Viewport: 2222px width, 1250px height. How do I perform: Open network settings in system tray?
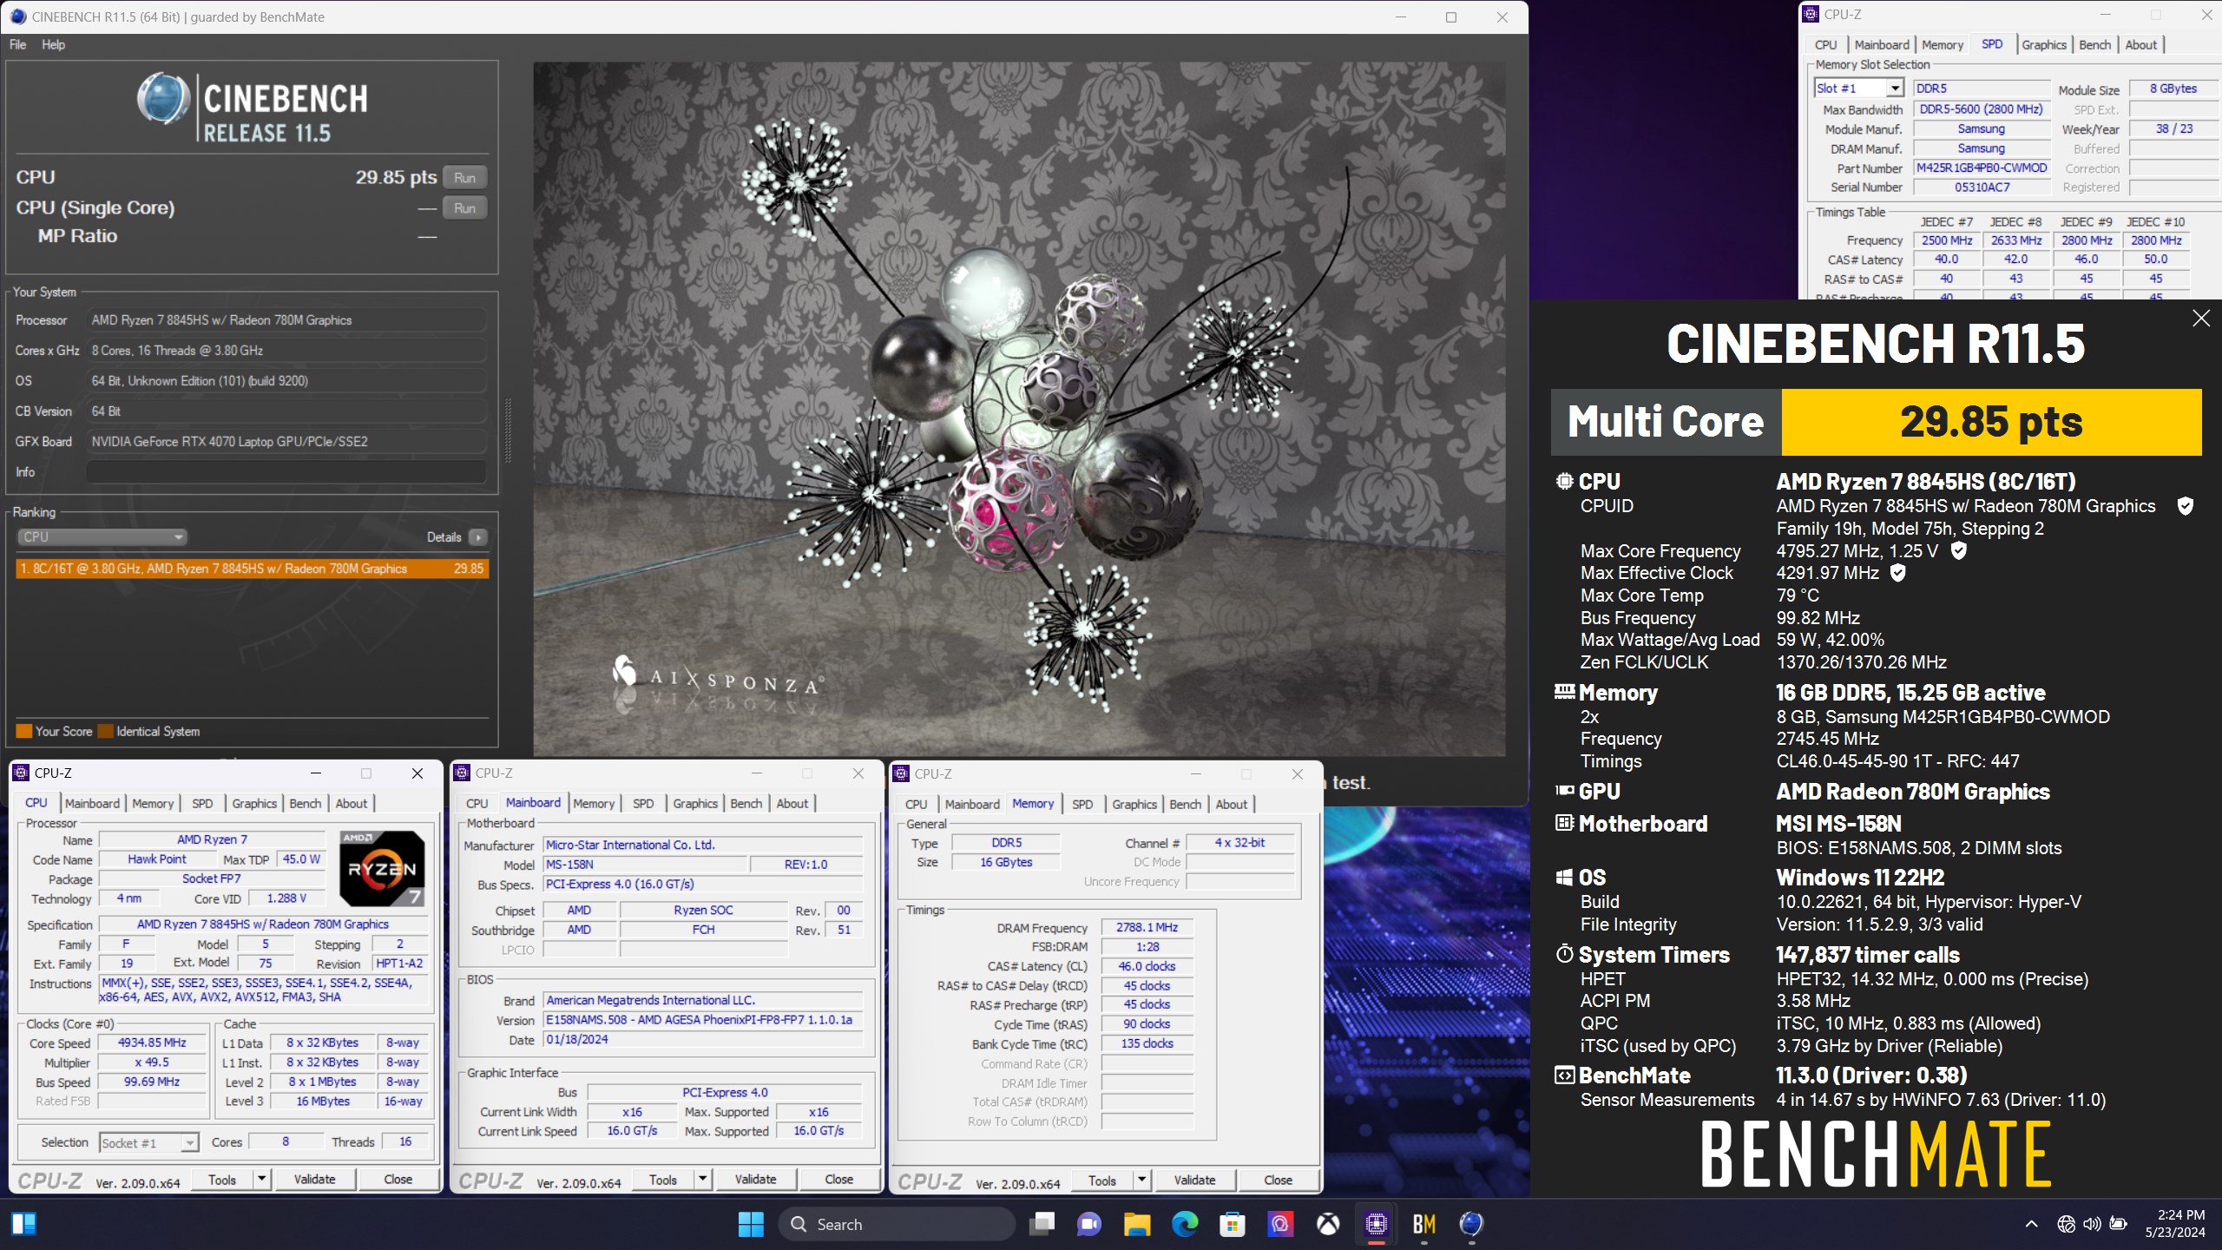click(2066, 1224)
